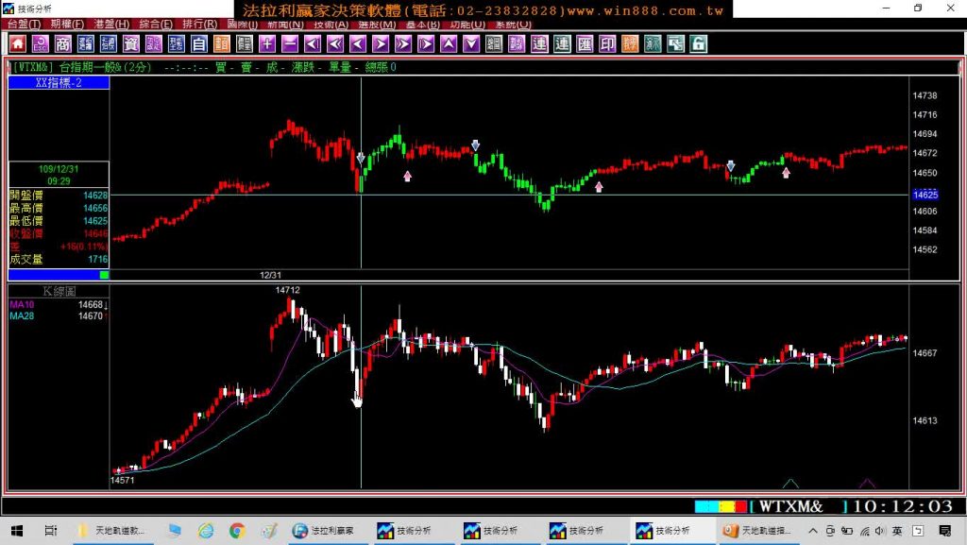This screenshot has width=967, height=545.
Task: Switch to 法拉利贏家 taskbar window
Action: coord(325,531)
